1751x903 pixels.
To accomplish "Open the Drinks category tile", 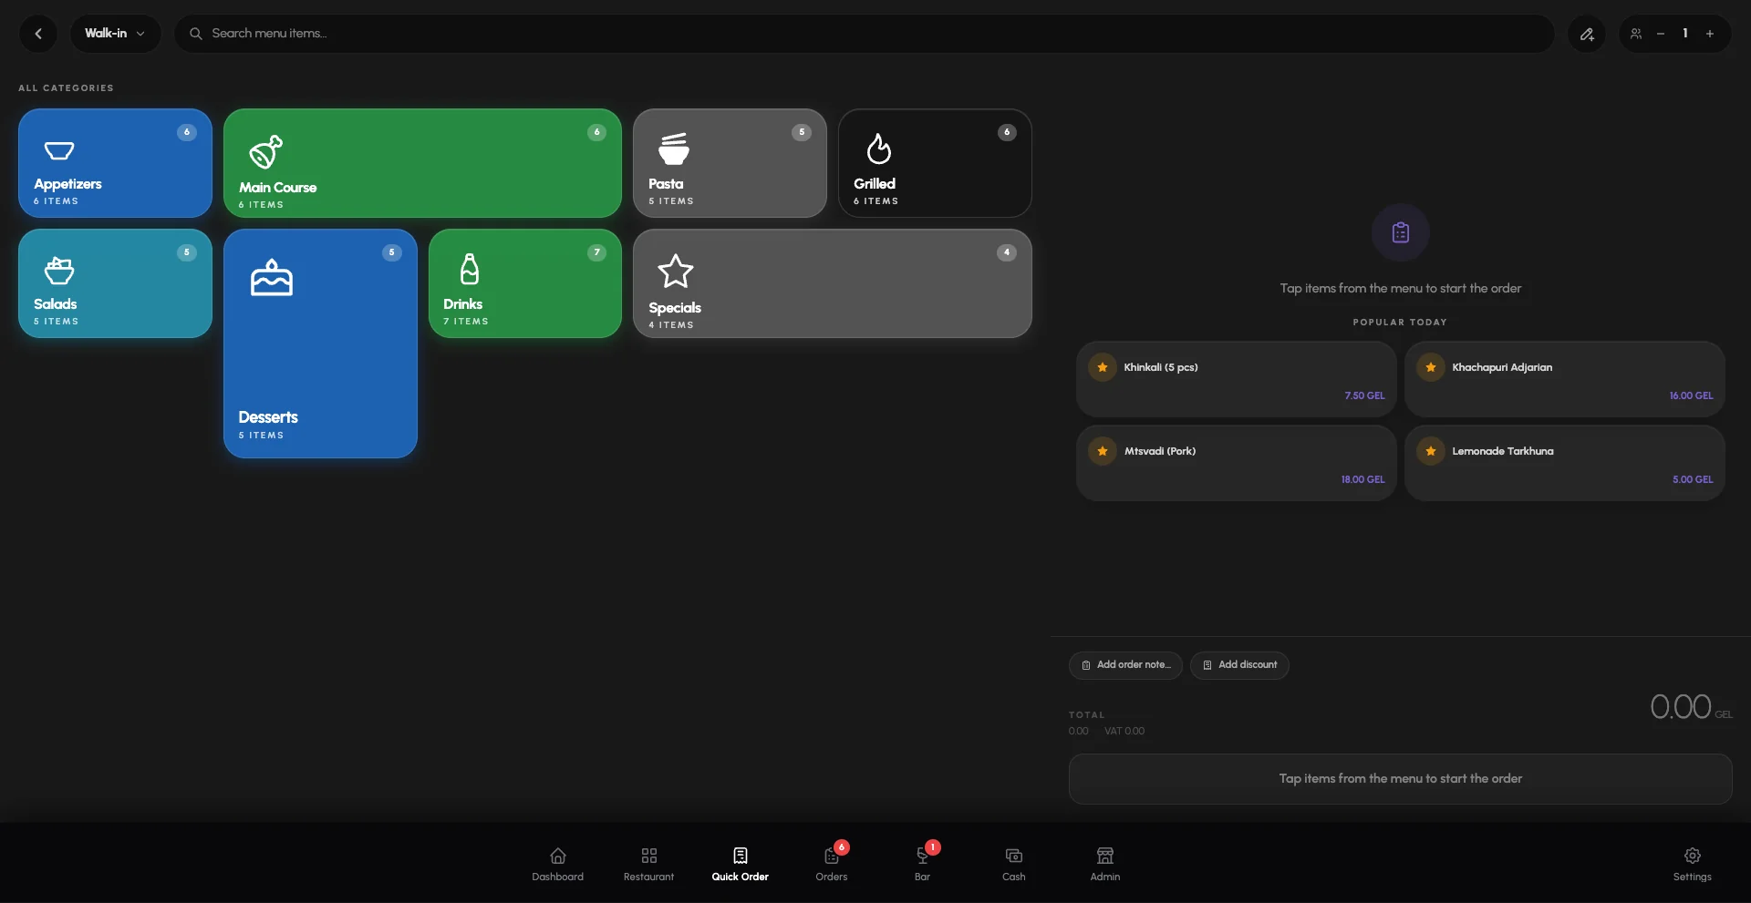I will 525,283.
